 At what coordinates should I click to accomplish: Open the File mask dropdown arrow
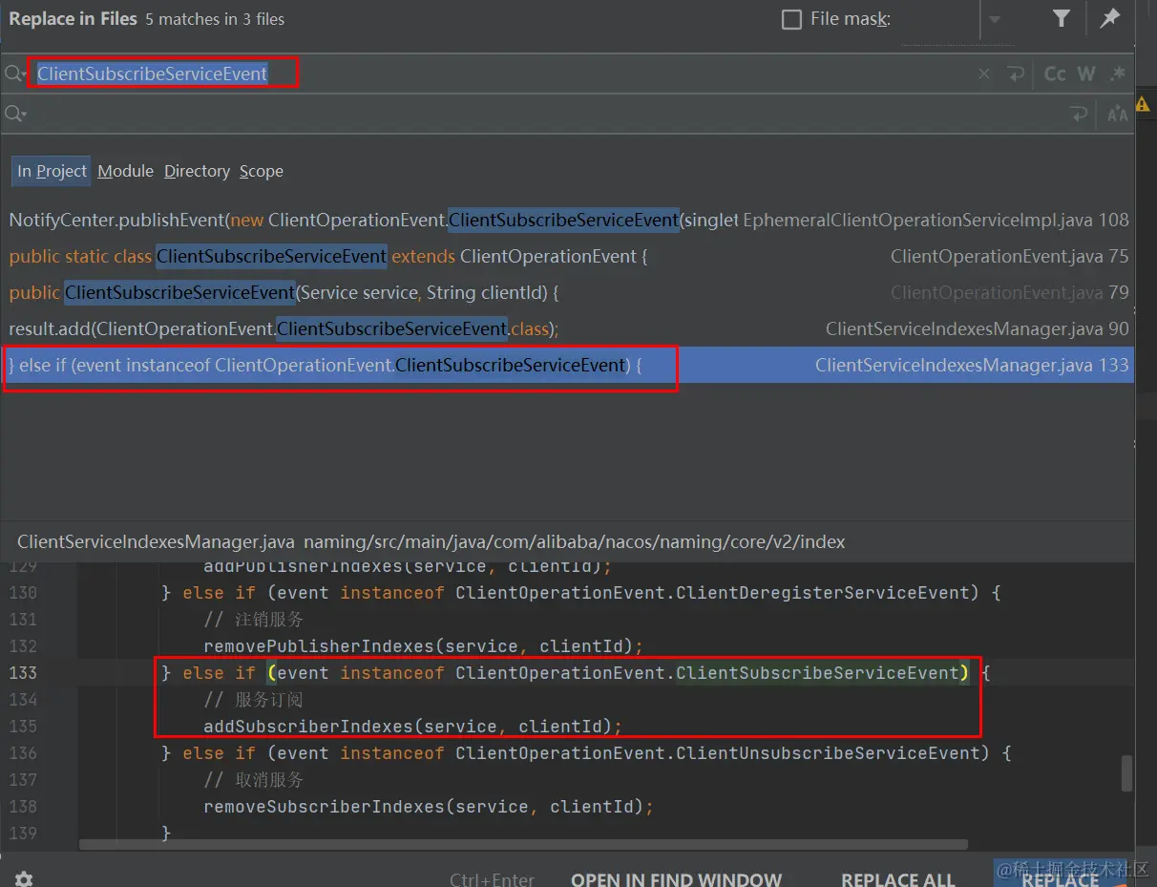tap(995, 19)
